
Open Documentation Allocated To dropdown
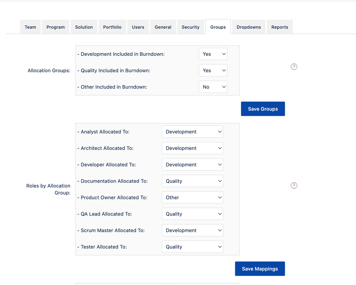[192, 181]
